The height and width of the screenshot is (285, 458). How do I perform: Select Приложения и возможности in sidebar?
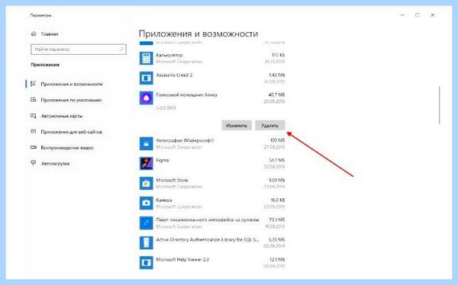72,84
